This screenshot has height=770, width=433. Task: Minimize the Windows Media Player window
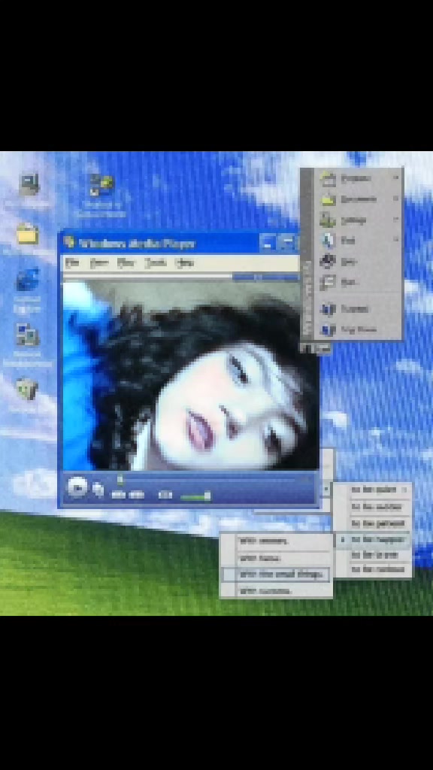pyautogui.click(x=268, y=242)
